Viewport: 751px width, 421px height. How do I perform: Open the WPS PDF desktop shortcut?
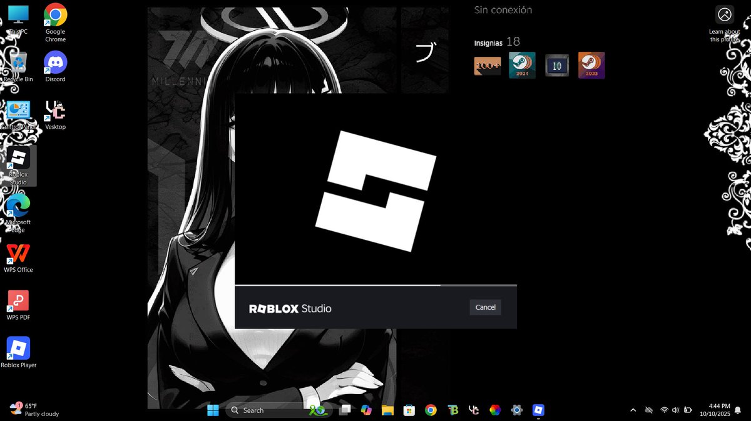(18, 305)
